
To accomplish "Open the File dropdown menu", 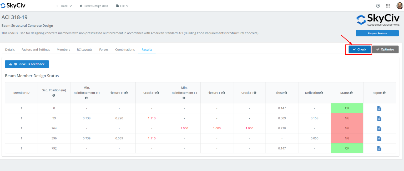I will [x=122, y=6].
